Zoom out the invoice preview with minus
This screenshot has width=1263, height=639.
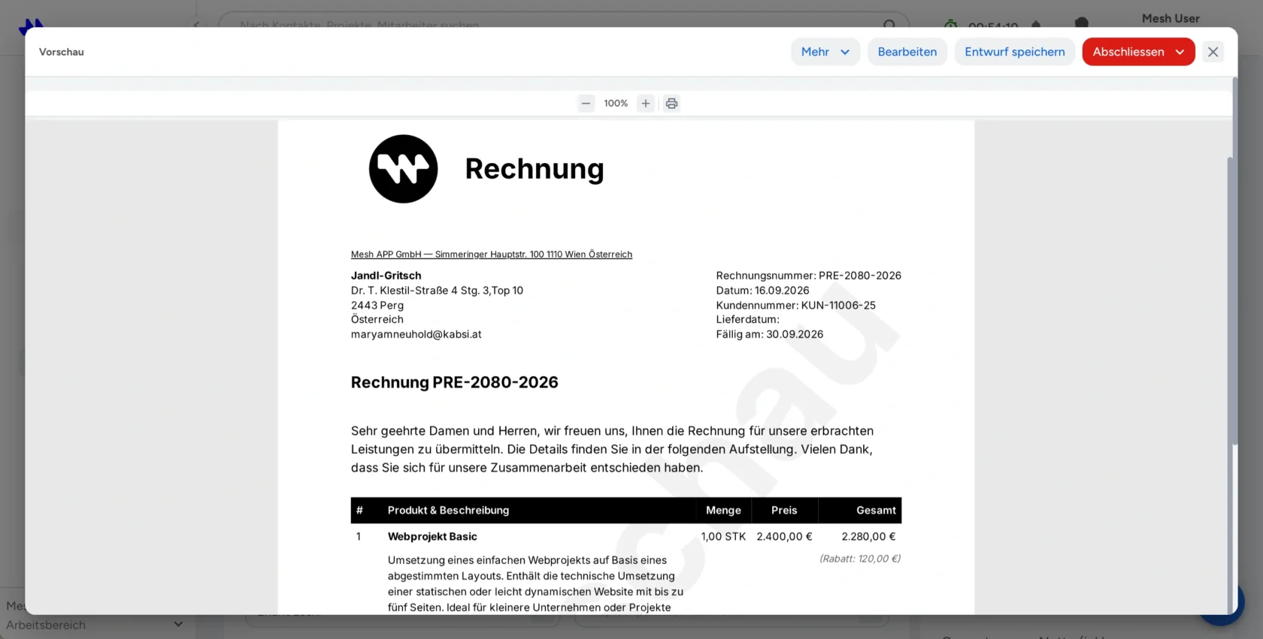click(586, 104)
